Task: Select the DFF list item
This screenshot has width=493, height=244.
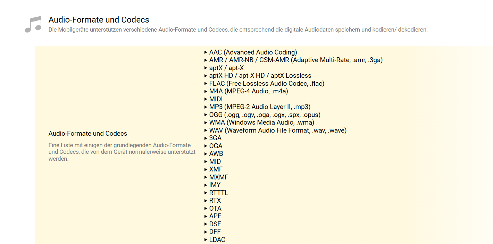Action: point(213,232)
